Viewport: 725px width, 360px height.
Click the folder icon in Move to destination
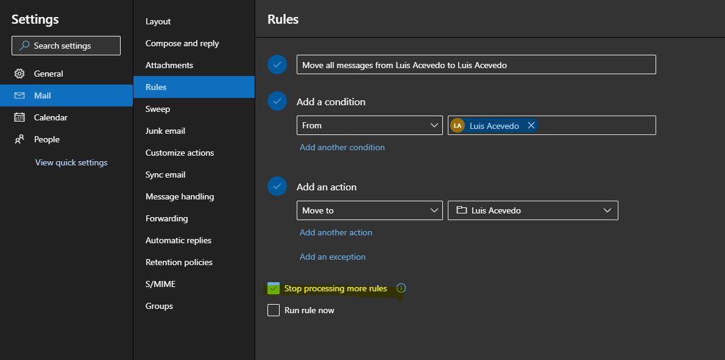click(x=461, y=210)
